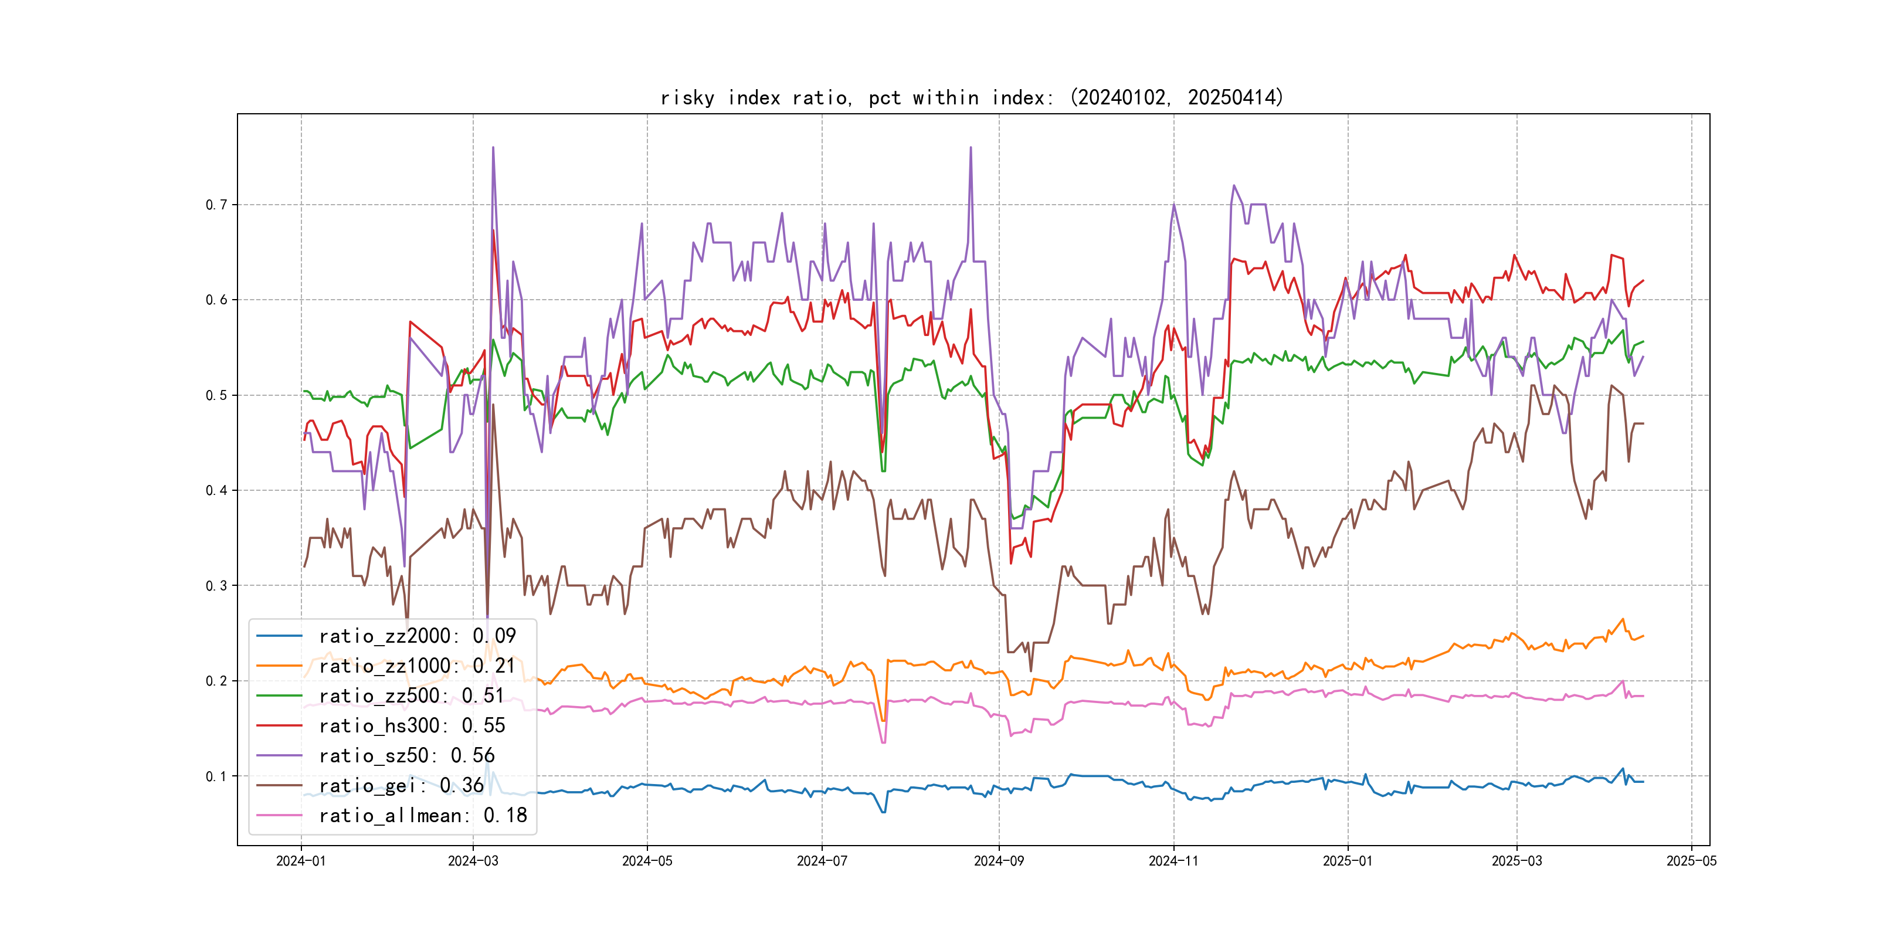
Task: Click the brown ratio_gei legend line
Action: pos(279,786)
